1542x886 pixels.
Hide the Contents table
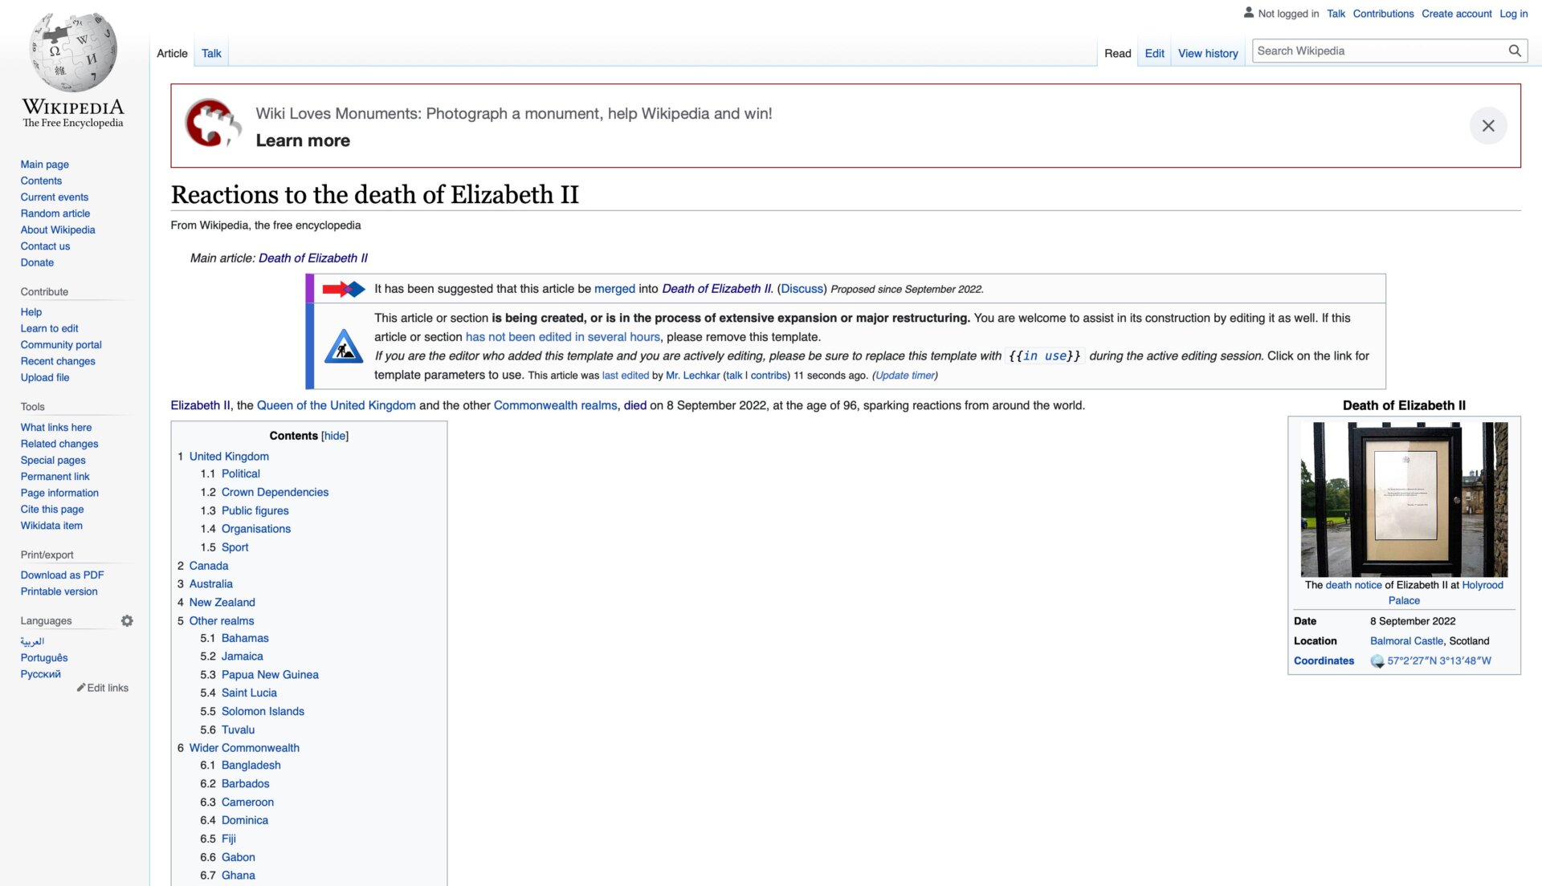coord(334,436)
